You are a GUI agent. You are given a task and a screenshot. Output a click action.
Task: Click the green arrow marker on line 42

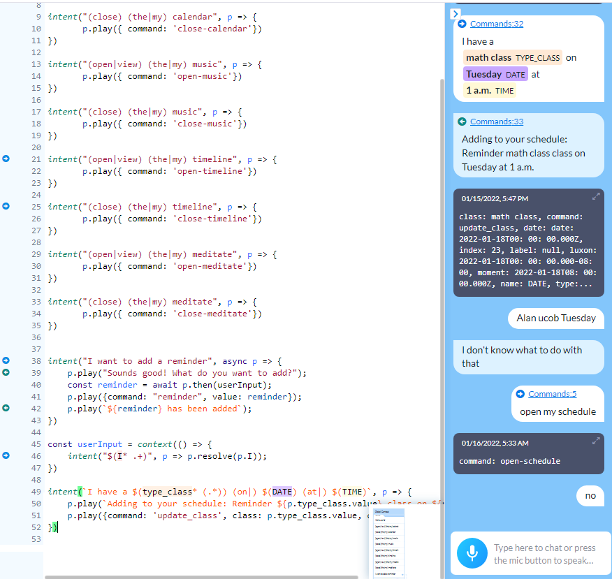6,408
